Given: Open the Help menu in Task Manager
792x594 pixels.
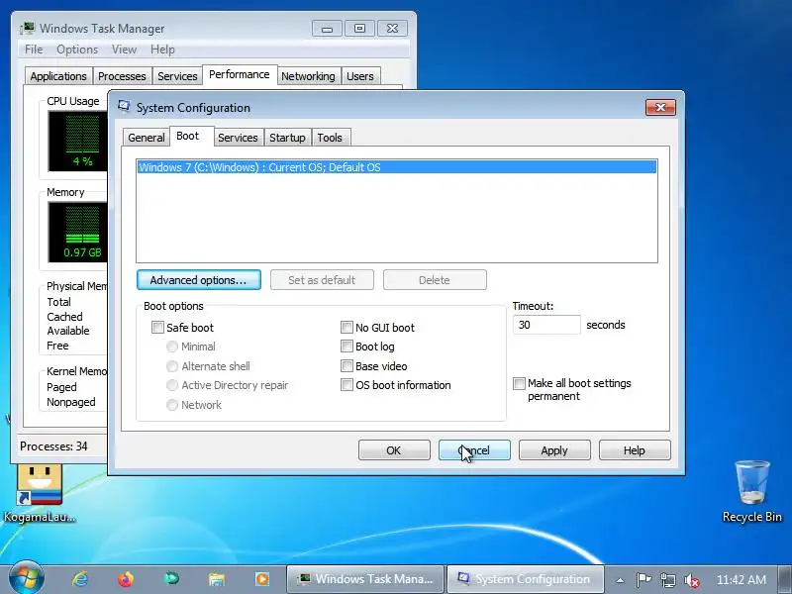Looking at the screenshot, I should [x=162, y=49].
